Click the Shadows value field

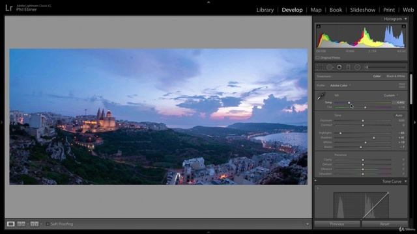click(x=401, y=138)
